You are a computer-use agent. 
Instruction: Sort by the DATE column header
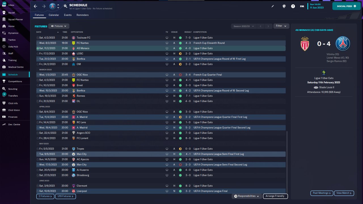(x=39, y=32)
